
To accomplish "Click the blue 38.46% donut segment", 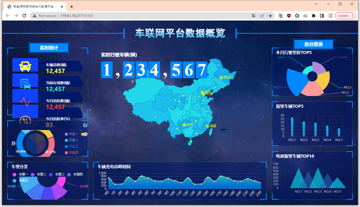I will tap(19, 145).
